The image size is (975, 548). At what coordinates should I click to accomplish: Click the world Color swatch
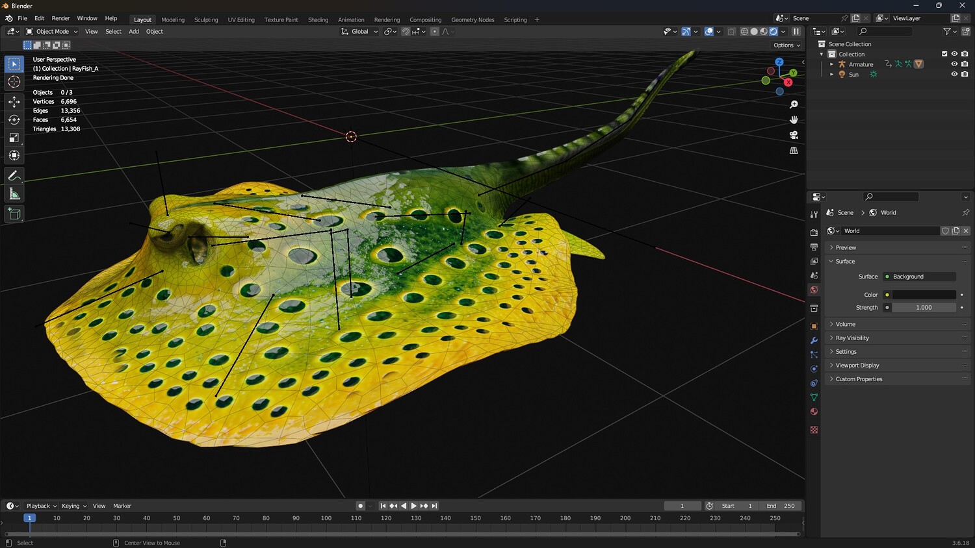924,295
